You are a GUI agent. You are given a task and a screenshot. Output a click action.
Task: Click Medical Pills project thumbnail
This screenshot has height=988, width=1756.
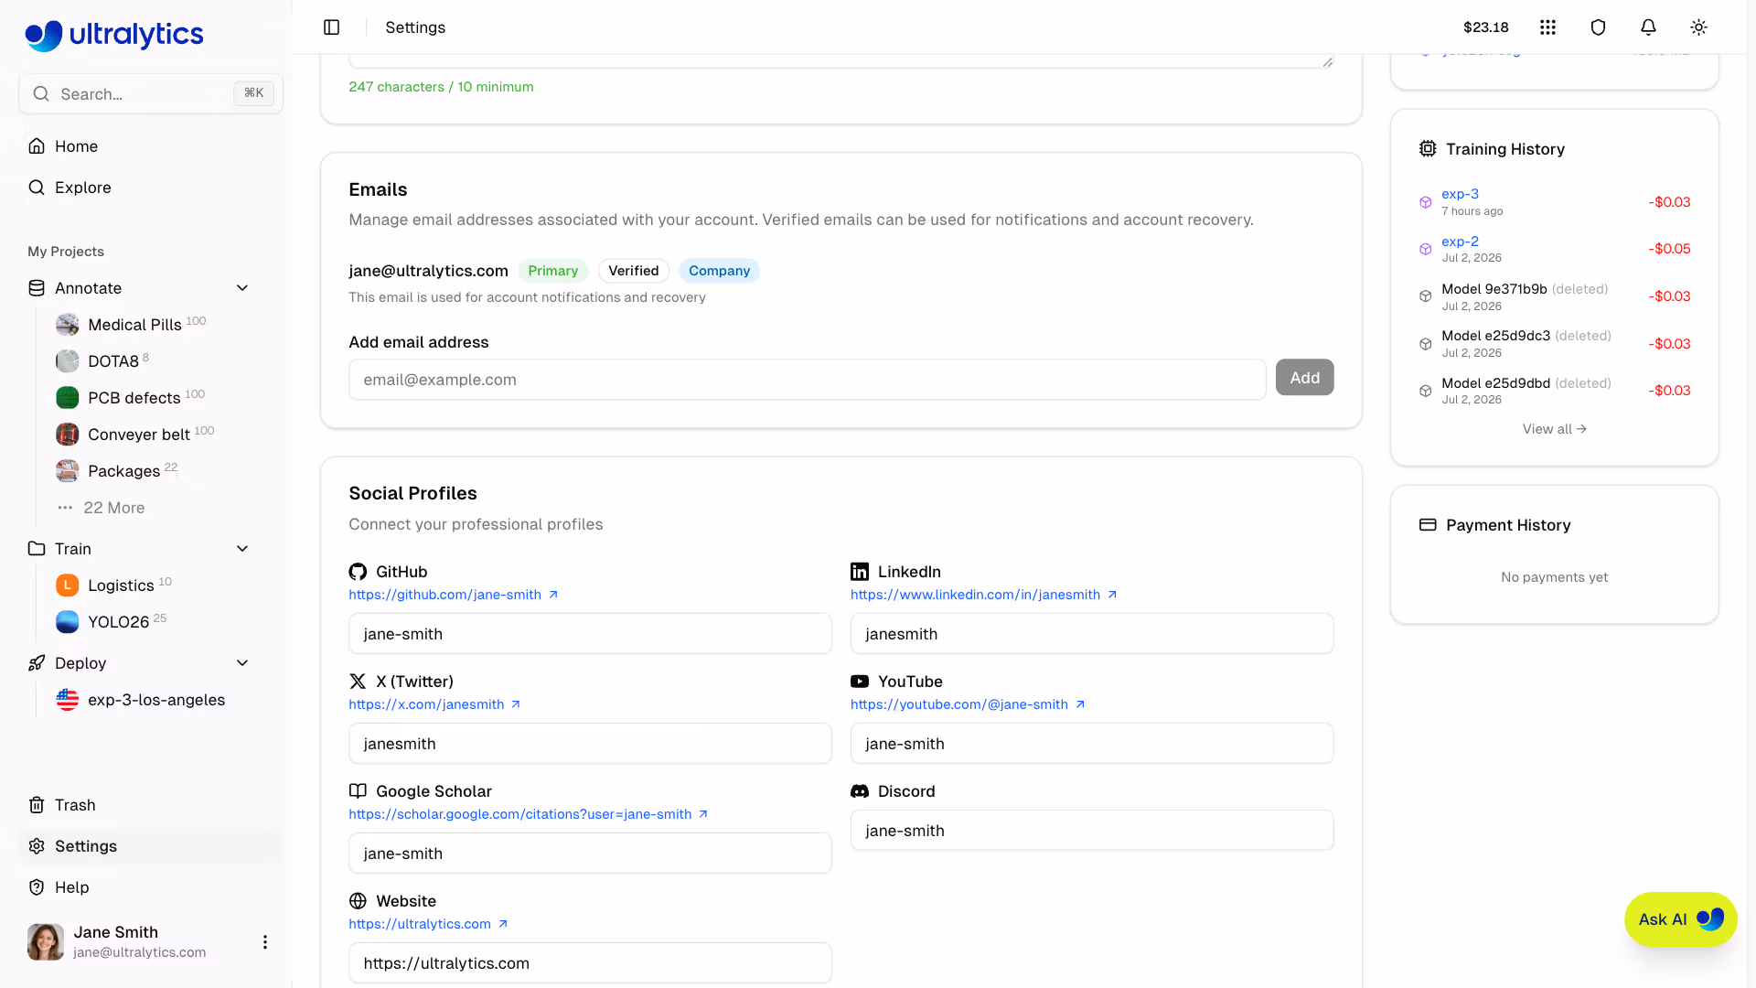68,325
